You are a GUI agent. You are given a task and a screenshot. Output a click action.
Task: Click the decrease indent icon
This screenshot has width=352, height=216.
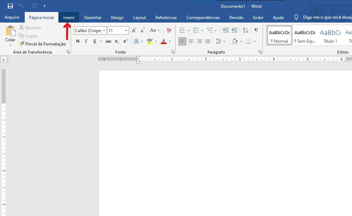coord(225,30)
